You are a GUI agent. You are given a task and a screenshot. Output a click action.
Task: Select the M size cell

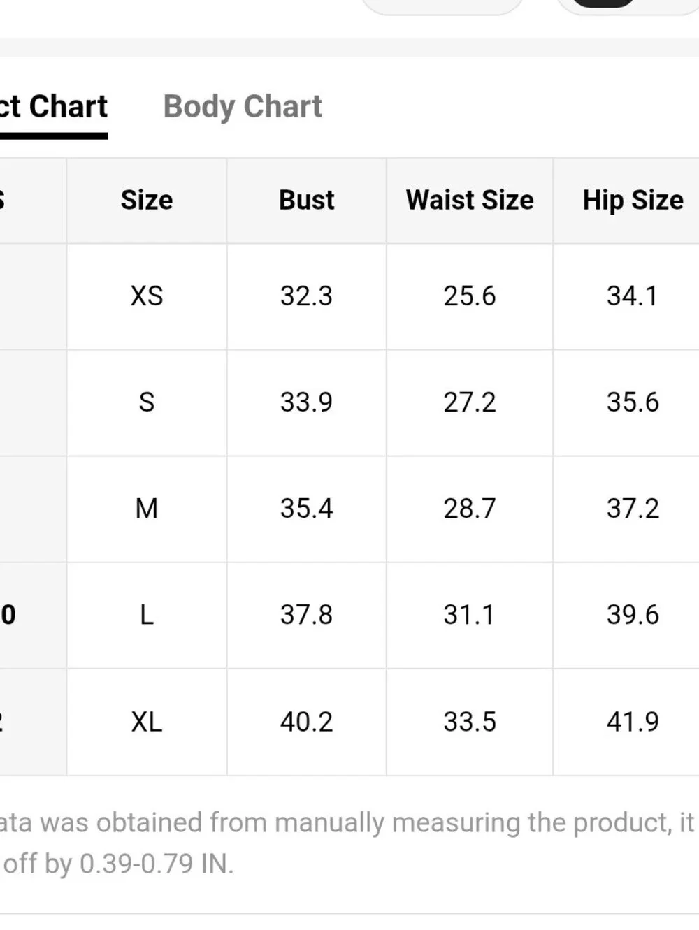[x=147, y=509]
